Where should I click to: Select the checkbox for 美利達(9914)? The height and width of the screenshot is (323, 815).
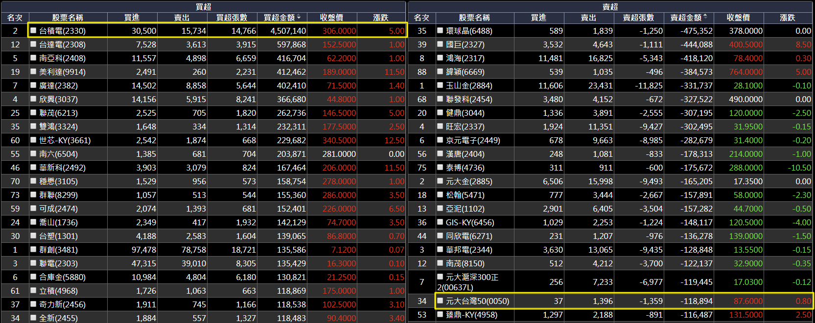33,71
